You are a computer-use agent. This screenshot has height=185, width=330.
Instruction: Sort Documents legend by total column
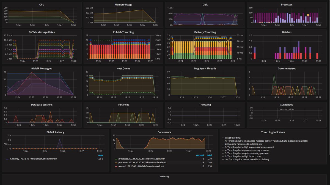tap(209, 155)
